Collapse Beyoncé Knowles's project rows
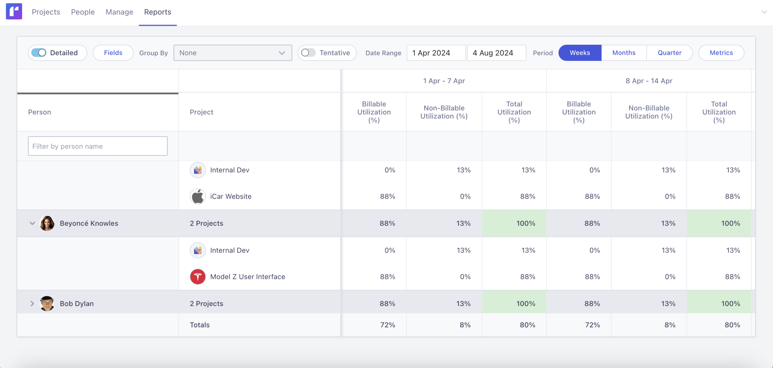The width and height of the screenshot is (773, 368). coord(32,223)
